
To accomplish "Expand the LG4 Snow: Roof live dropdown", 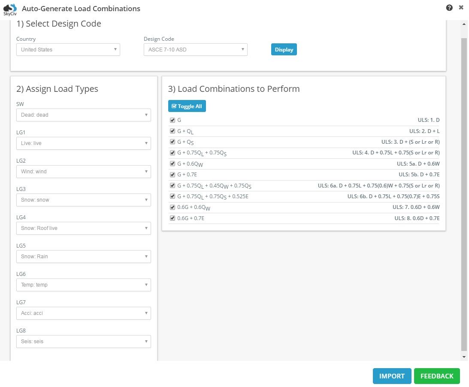I will (x=83, y=228).
